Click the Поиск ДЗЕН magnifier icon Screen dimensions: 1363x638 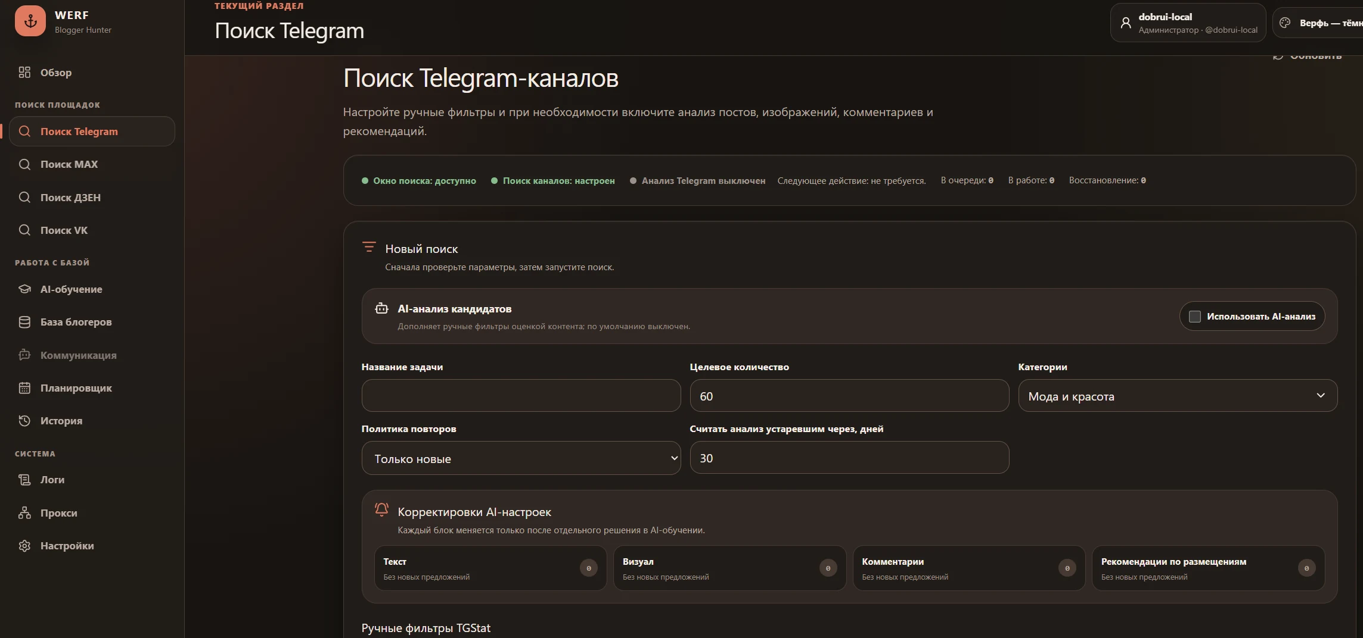click(24, 197)
